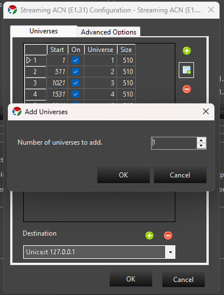Click Start cell value 511
Image resolution: width=224 pixels, height=295 pixels.
coord(57,72)
